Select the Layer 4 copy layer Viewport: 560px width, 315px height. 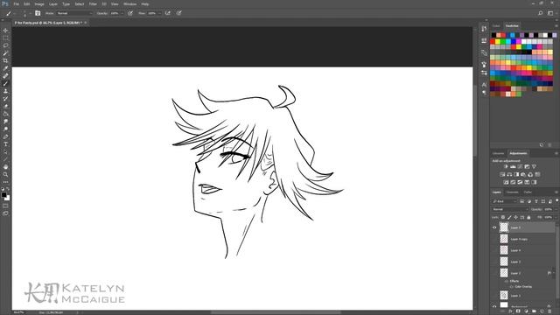point(527,239)
